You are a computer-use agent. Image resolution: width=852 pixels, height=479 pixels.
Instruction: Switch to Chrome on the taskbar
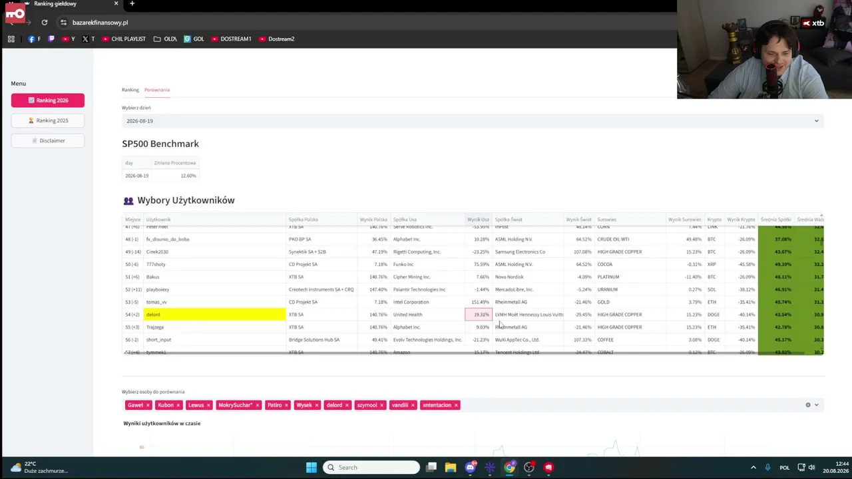pyautogui.click(x=509, y=467)
